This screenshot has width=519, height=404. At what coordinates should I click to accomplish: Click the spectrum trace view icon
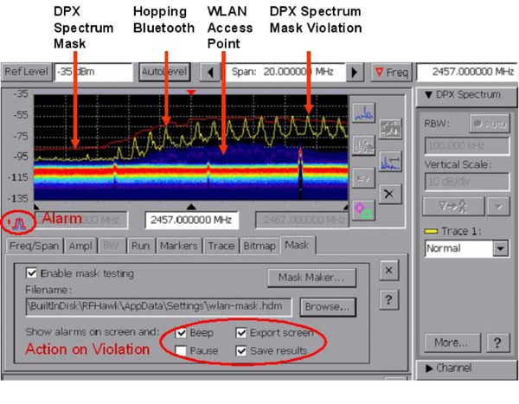tap(364, 110)
